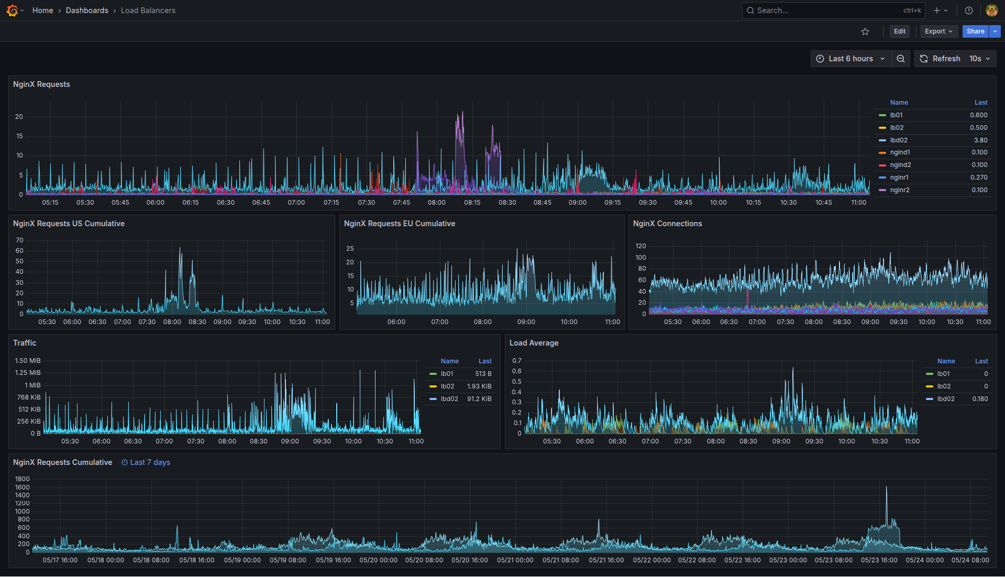Toggle lbd02 series in NginX Requests legend

[899, 140]
